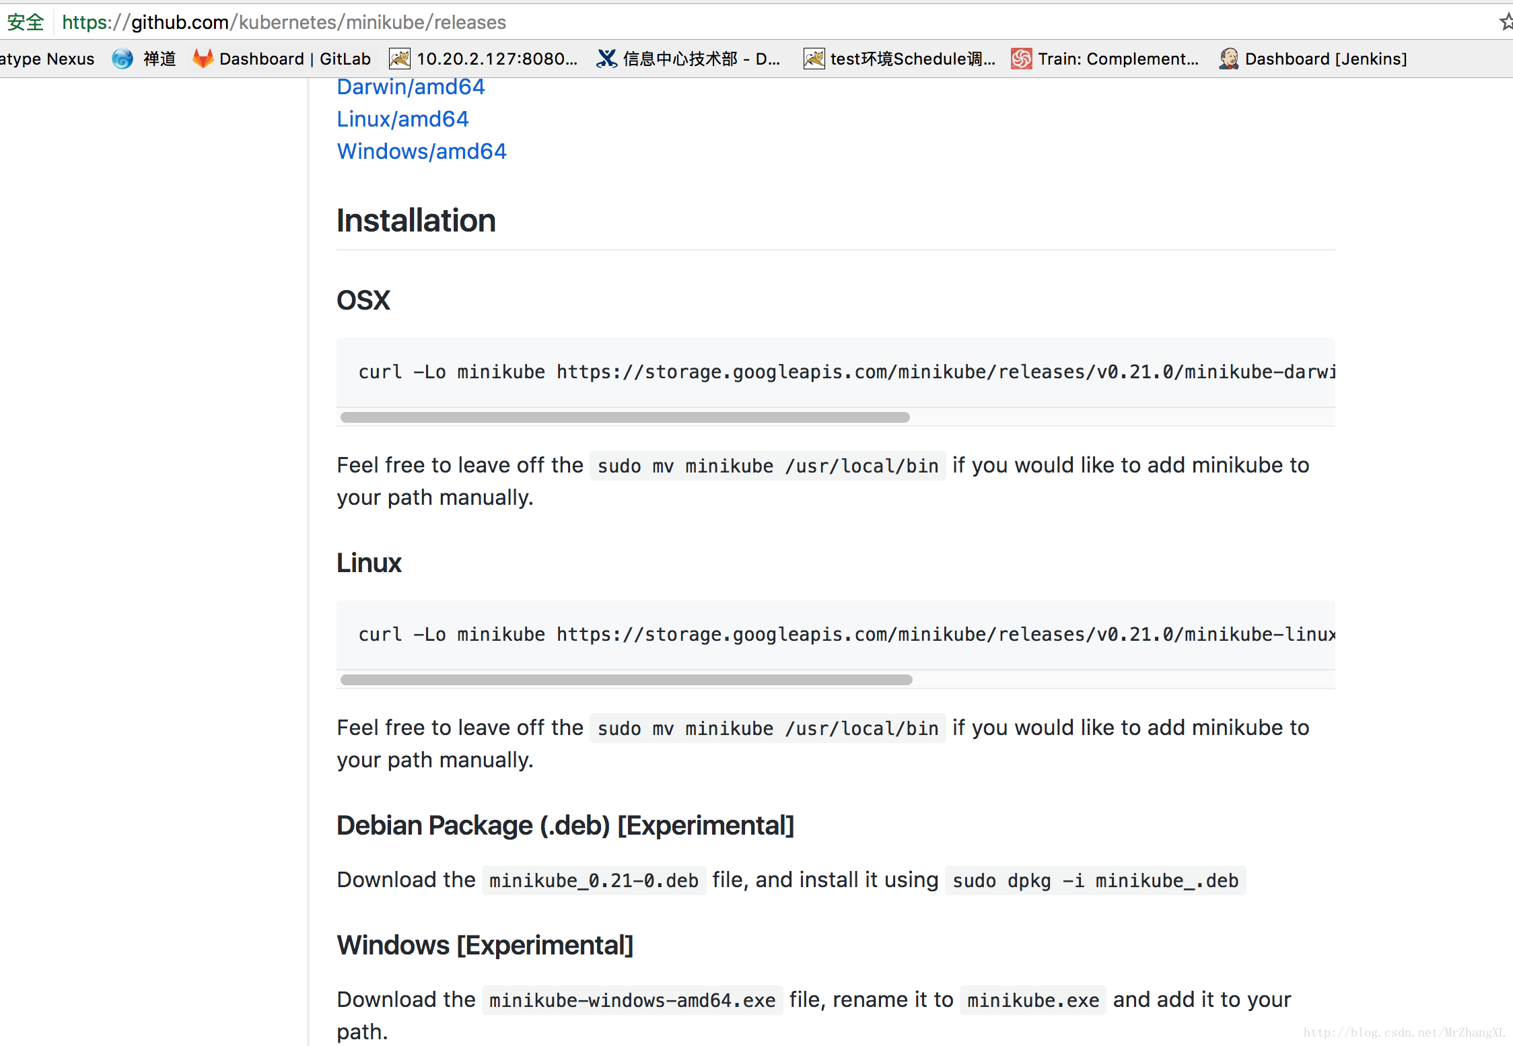Open the Darwin/amd64 download link

click(x=411, y=87)
